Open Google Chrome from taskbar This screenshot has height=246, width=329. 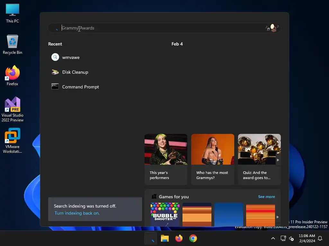pos(193,238)
